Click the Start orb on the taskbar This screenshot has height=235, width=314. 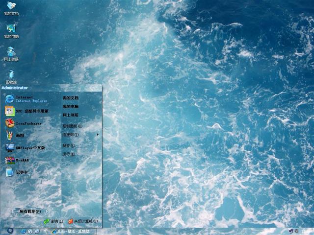tap(10, 231)
